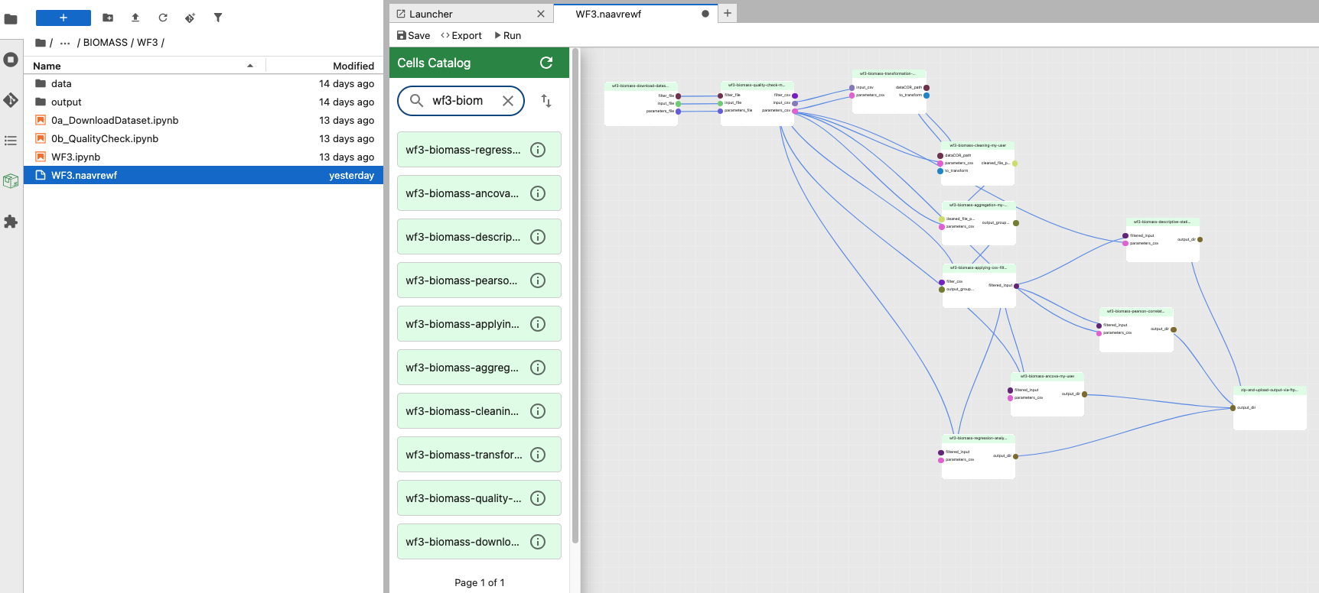Toggle the catalog sort order arrows
1319x593 pixels.
click(x=546, y=101)
